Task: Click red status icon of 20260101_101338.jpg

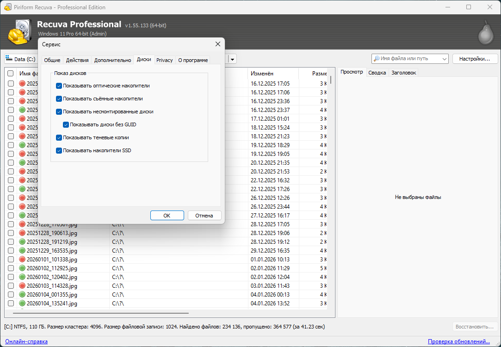Action: [x=22, y=260]
